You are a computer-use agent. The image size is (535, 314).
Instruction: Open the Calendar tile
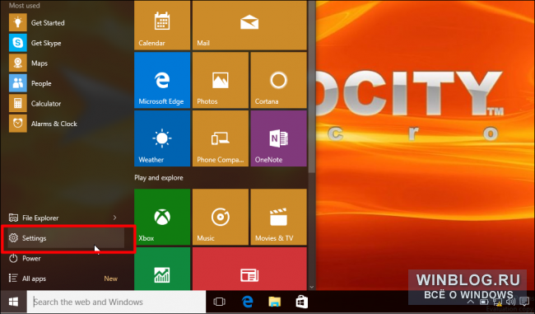(162, 26)
